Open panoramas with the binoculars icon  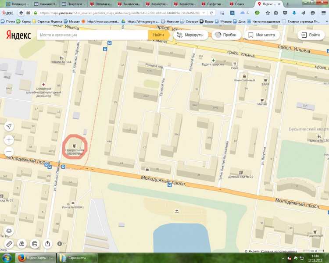[22, 243]
